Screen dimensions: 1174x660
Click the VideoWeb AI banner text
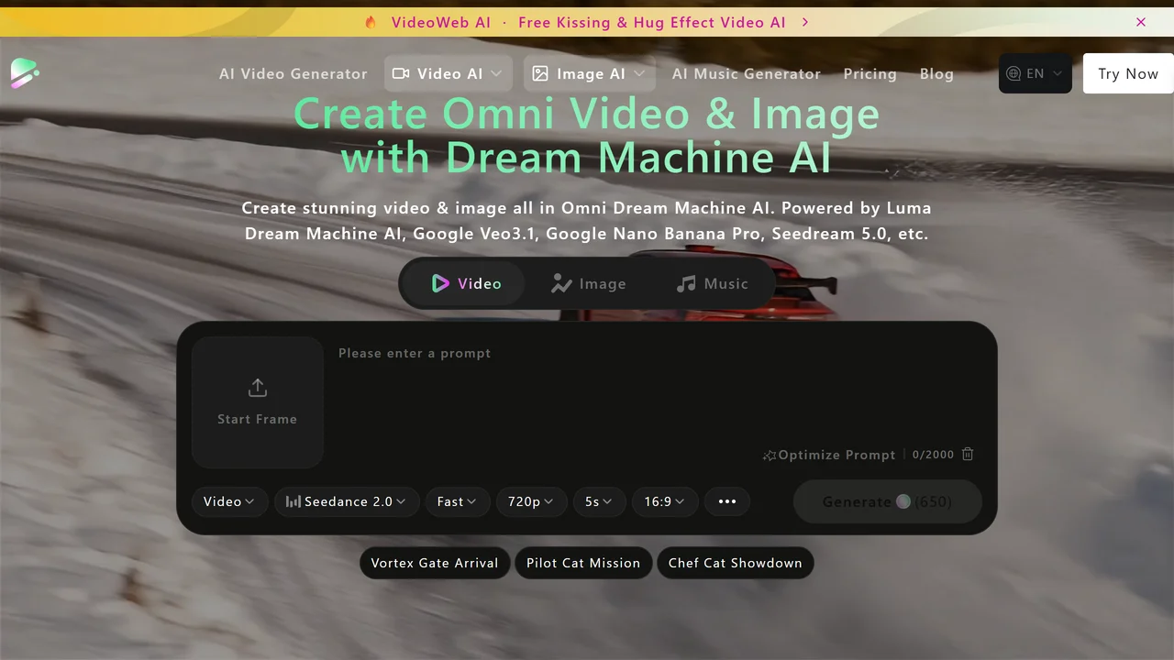441,22
